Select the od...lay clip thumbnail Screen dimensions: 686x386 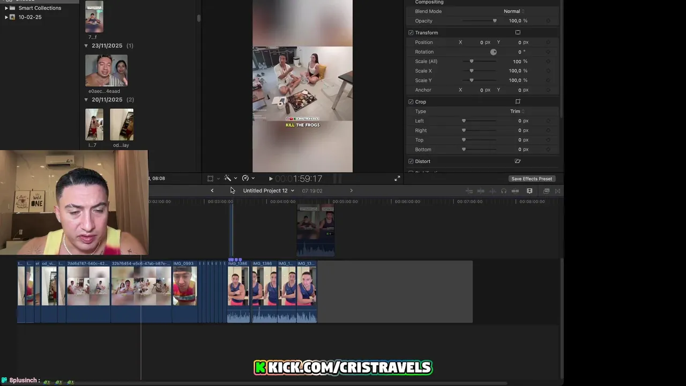coord(122,124)
